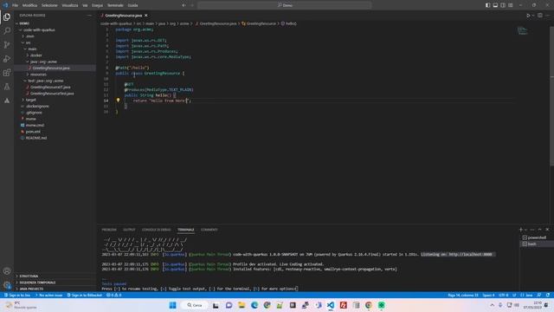The width and height of the screenshot is (554, 312).
Task: Open the Manage gear settings icon
Action: pyautogui.click(x=7, y=285)
